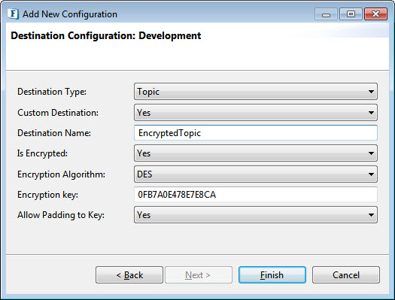Click the arrow icon beside DES

click(x=371, y=174)
